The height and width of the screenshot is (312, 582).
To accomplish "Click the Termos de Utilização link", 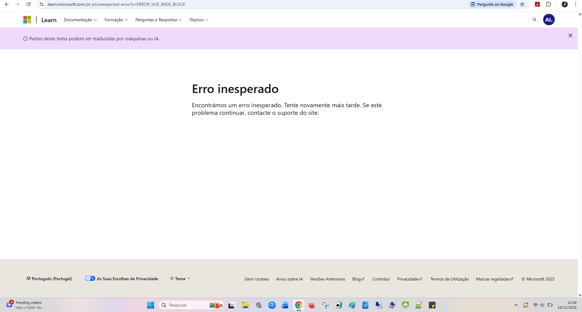I will (449, 279).
